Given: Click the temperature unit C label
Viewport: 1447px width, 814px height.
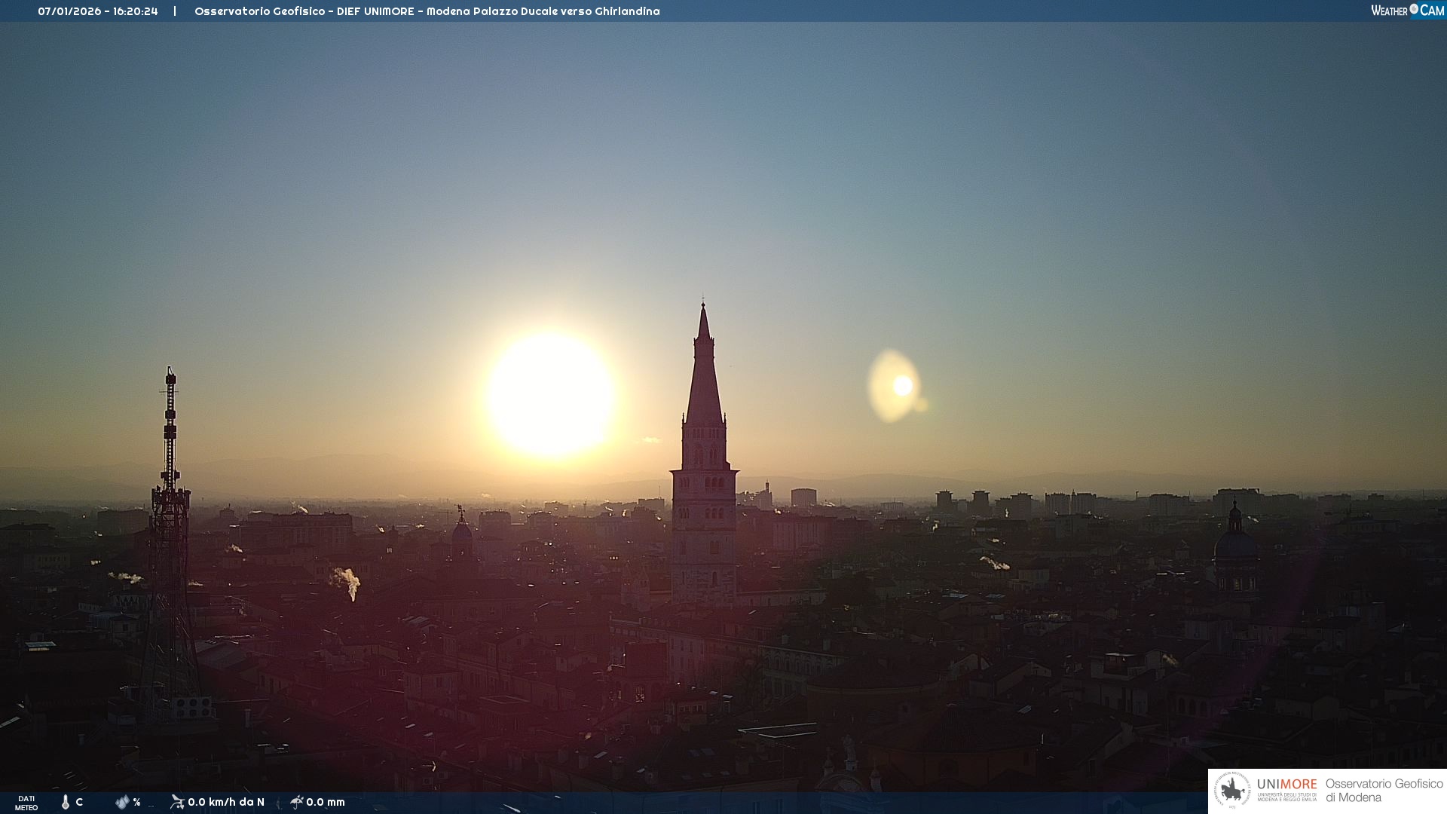Looking at the screenshot, I should coord(79,802).
